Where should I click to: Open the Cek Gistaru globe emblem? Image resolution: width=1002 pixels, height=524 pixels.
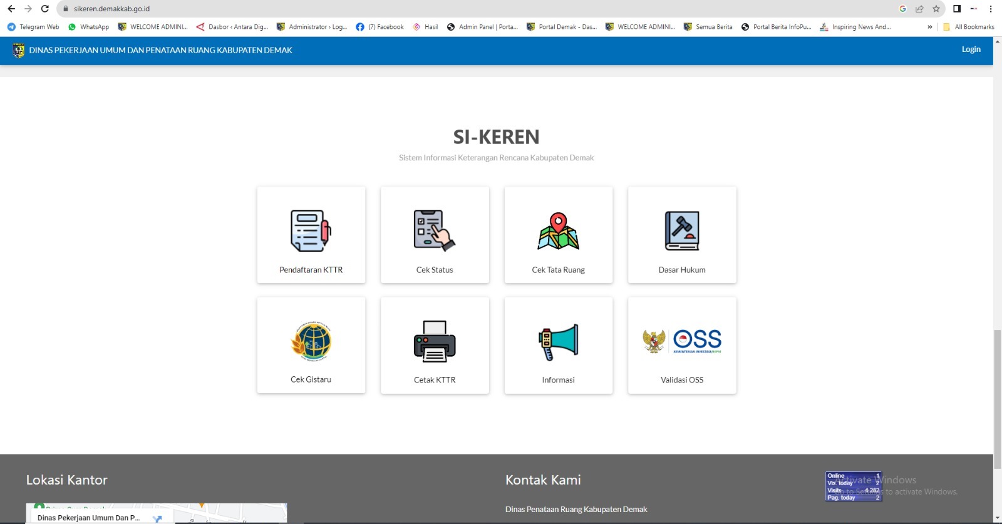coord(311,341)
